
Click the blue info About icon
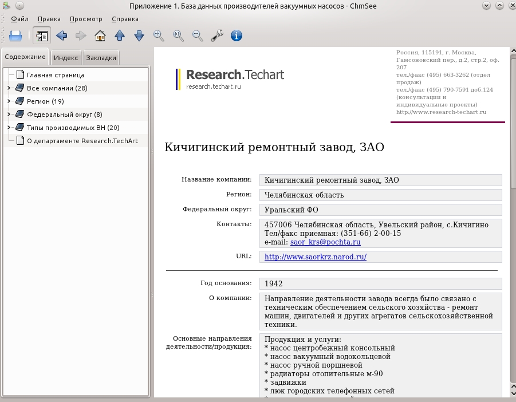[x=237, y=36]
